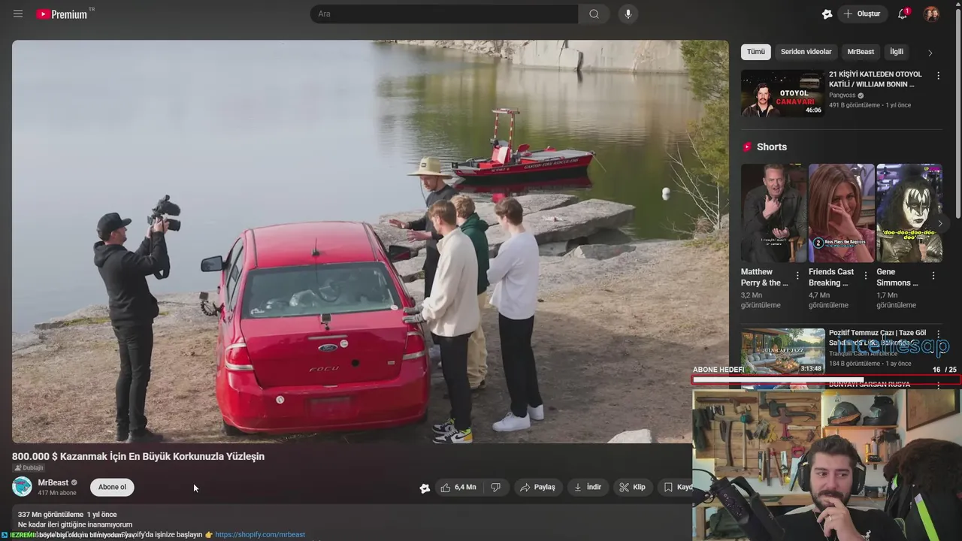This screenshot has height=541, width=962.
Task: Click the main video player to pause
Action: point(370,241)
